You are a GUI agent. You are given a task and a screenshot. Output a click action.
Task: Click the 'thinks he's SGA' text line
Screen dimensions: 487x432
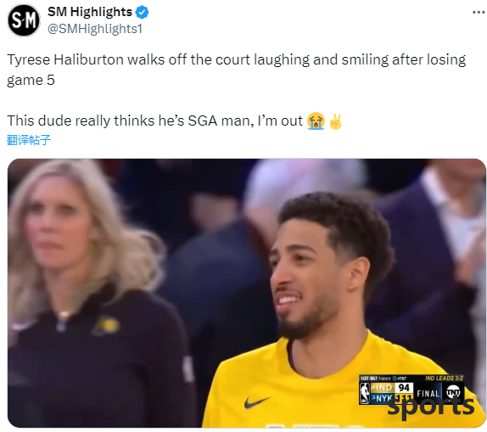click(175, 121)
